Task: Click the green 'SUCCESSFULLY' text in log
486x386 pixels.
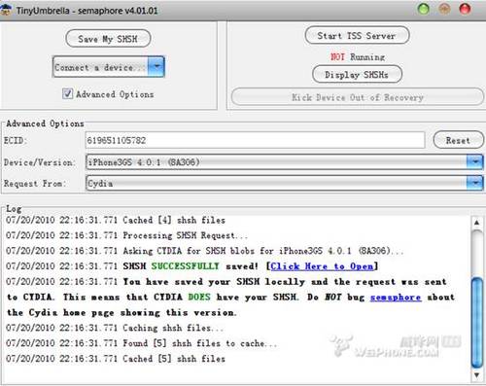Action: pyautogui.click(x=186, y=266)
